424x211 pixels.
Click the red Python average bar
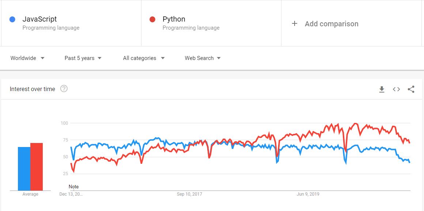coord(37,167)
